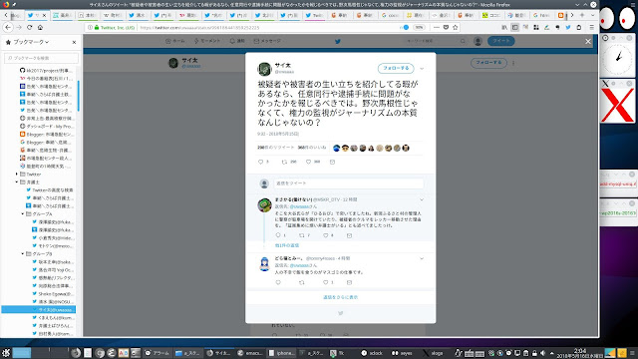
Task: Click the bookmark search field
Action: 41,58
